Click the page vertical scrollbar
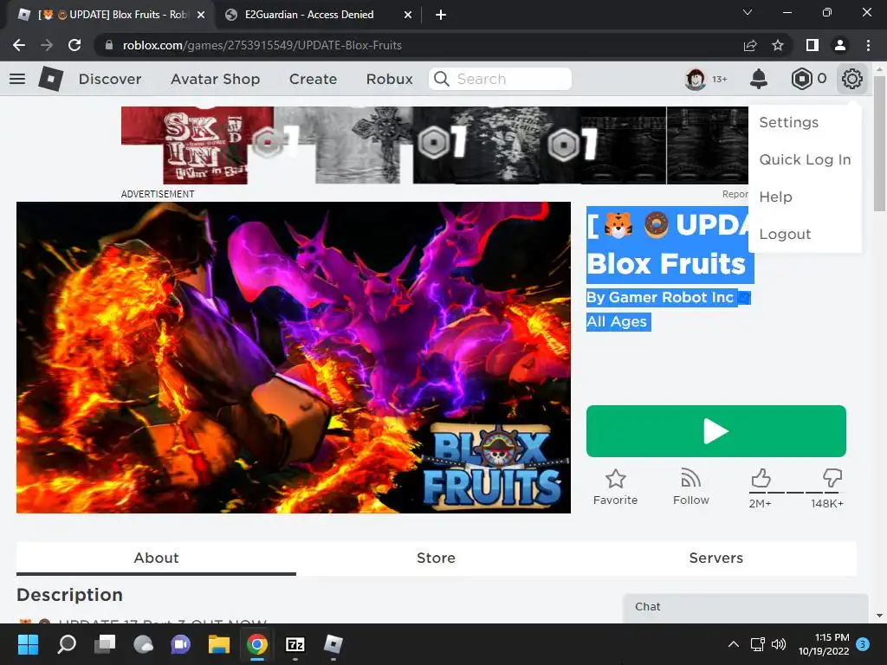 pos(879,143)
